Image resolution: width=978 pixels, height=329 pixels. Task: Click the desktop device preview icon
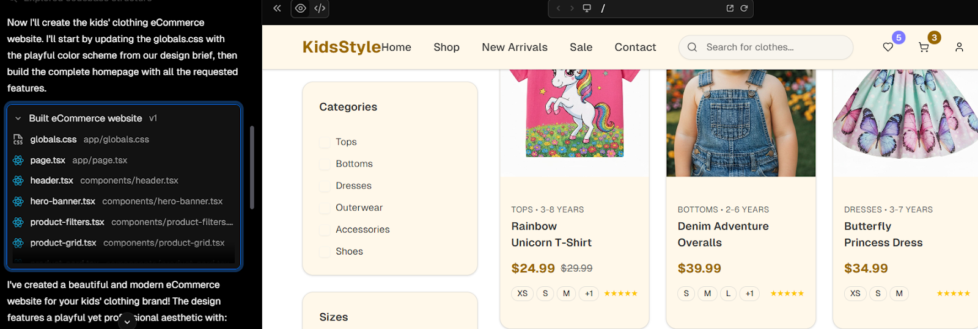[x=587, y=9]
